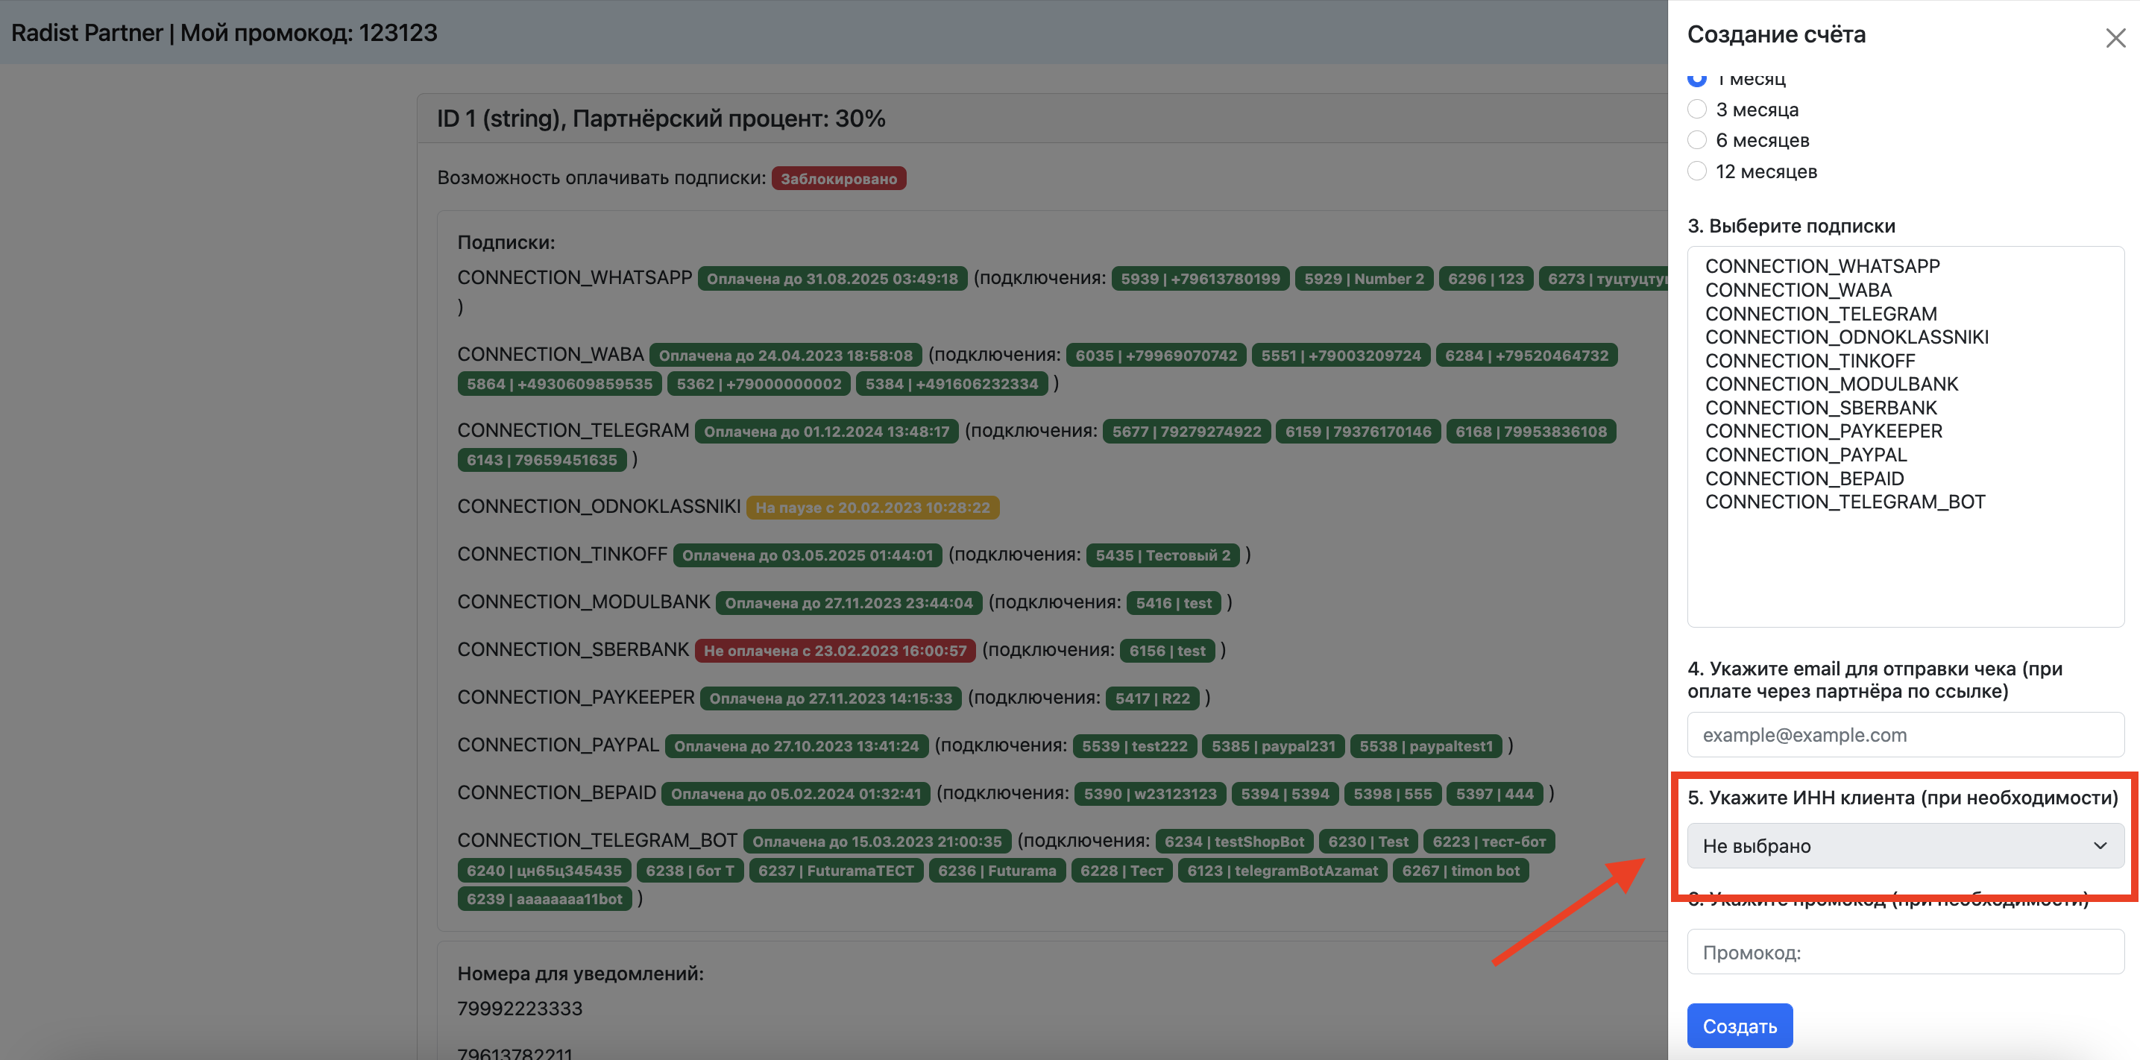Viewport: 2140px width, 1060px height.
Task: Select CONNECTION_TELEGRAM in subscriptions list
Action: click(x=1820, y=314)
